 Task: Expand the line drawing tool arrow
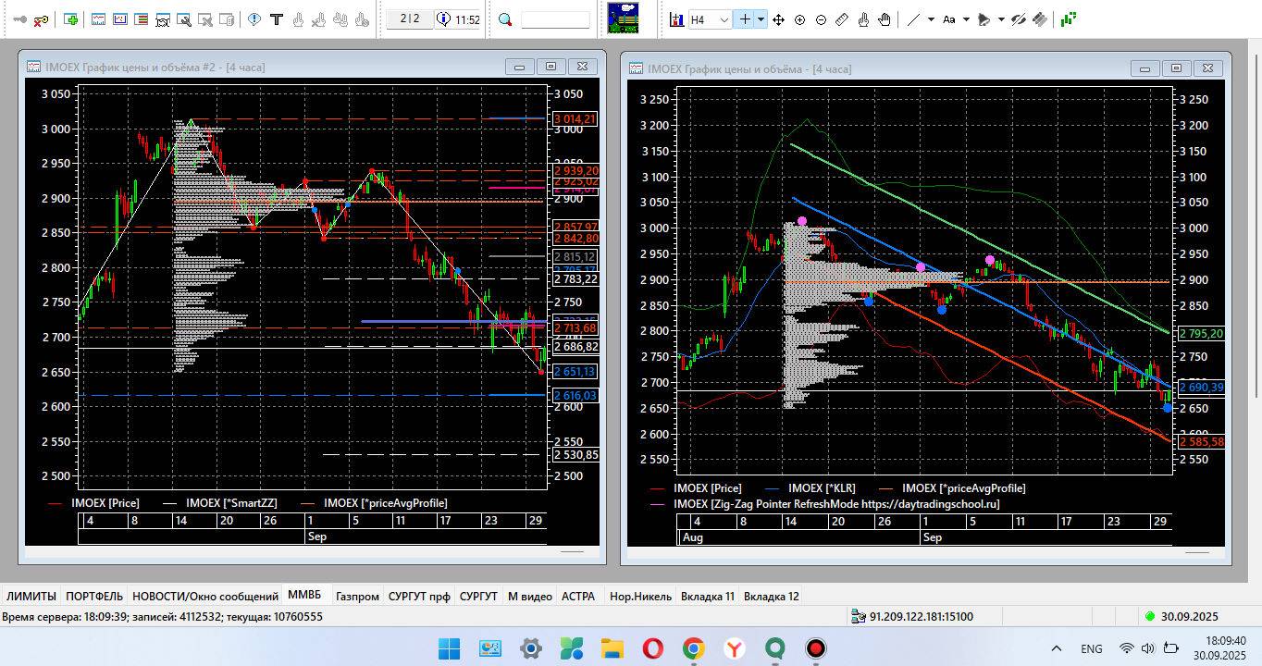coord(931,19)
